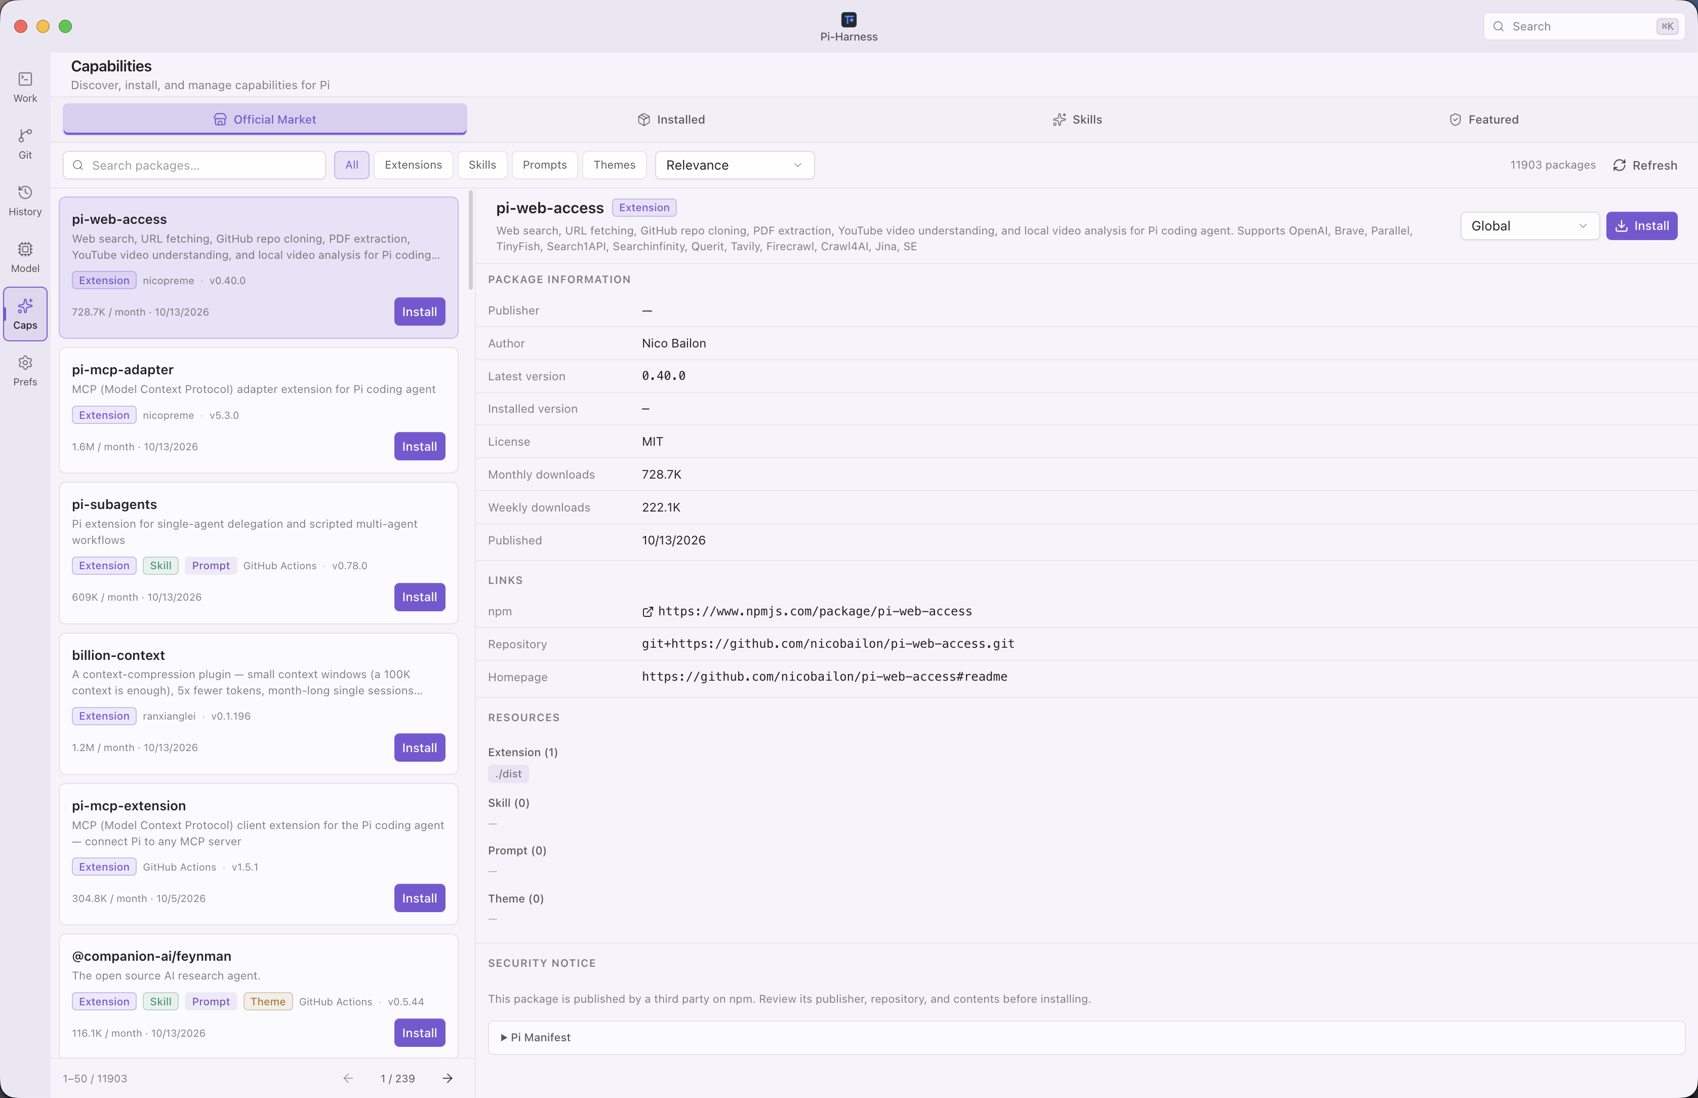The width and height of the screenshot is (1698, 1098).
Task: Open the Prefs settings in sidebar
Action: coord(25,371)
